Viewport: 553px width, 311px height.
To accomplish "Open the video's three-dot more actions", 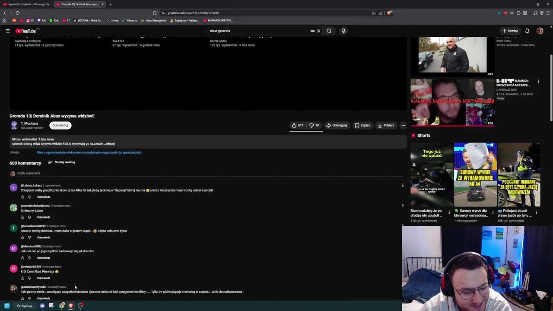I will [x=403, y=125].
